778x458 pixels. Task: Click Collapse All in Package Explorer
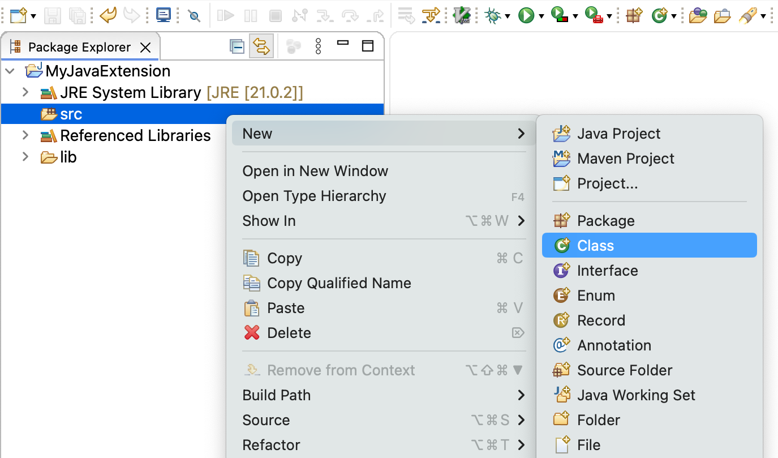tap(237, 47)
